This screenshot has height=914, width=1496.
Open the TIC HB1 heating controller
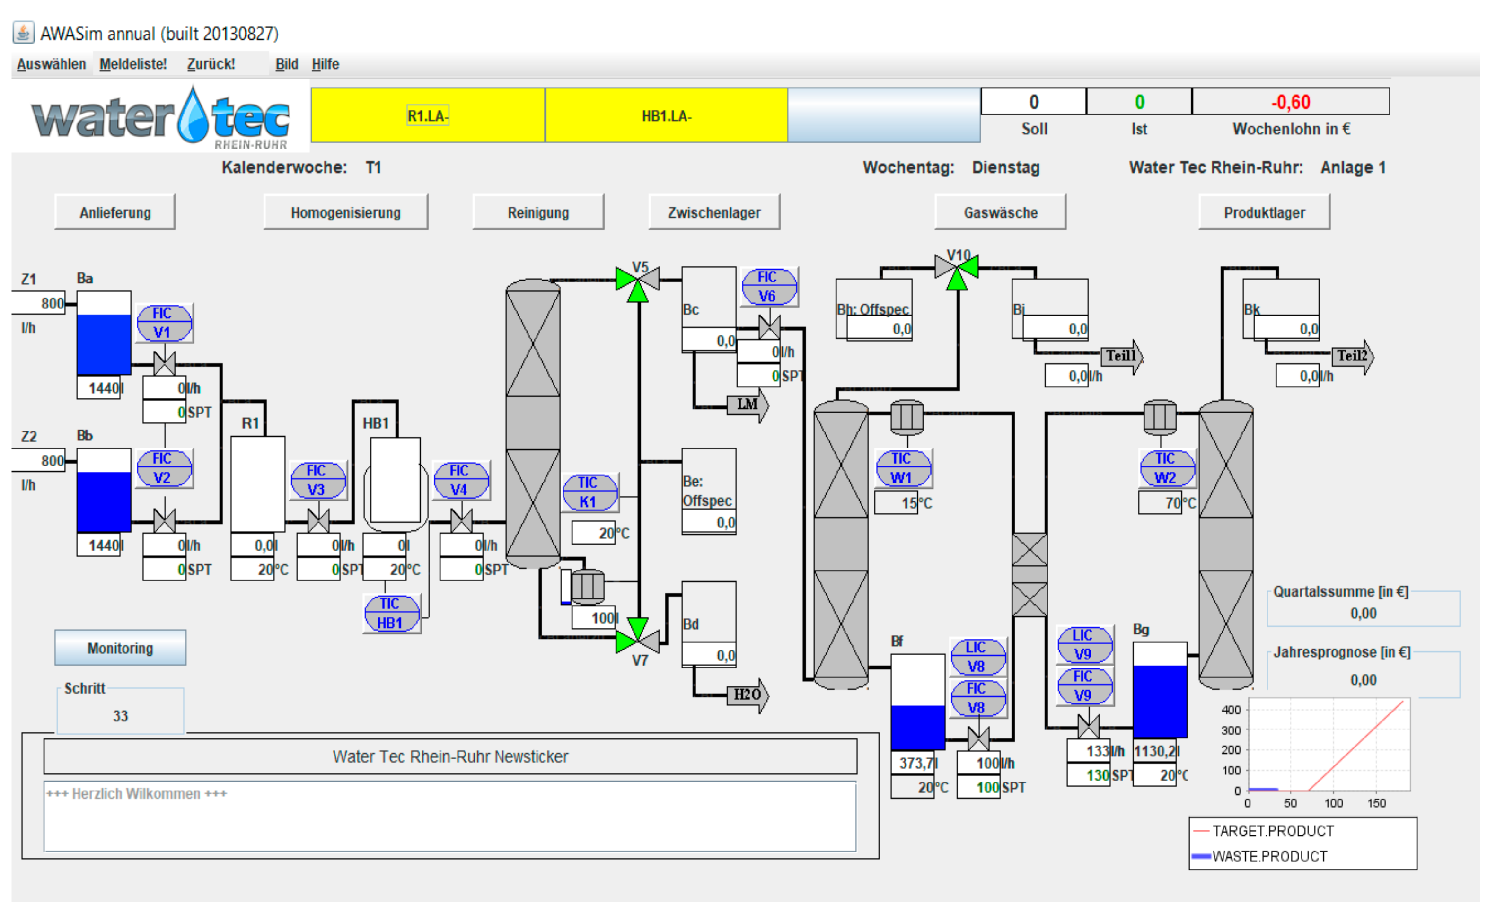coord(392,614)
